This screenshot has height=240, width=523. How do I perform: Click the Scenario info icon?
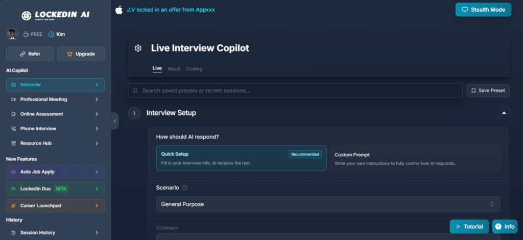click(185, 188)
